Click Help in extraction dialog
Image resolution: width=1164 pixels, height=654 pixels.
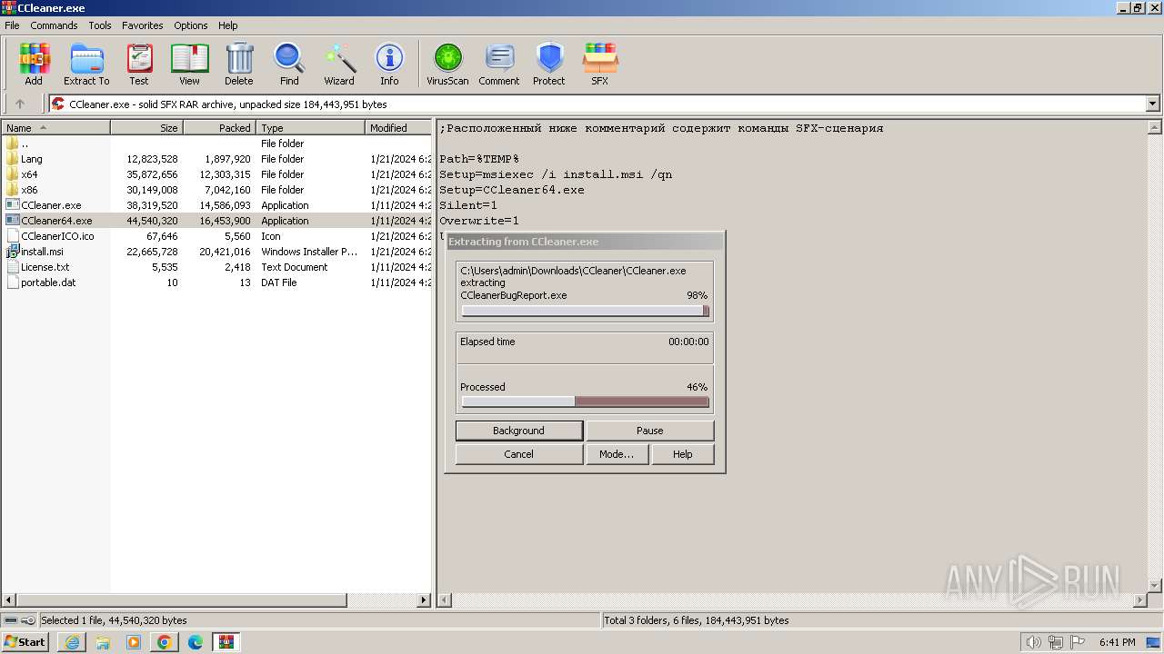[683, 454]
